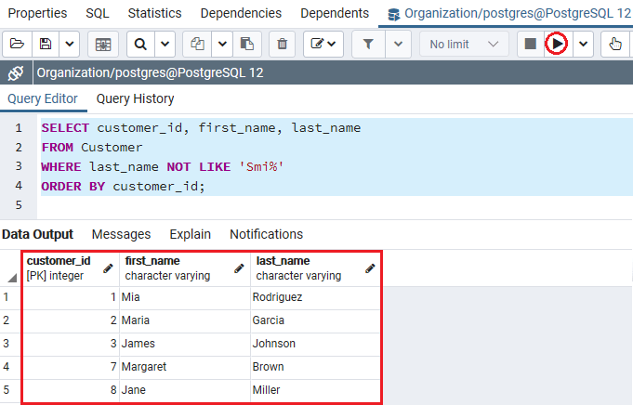Expand the save options dropdown arrow
This screenshot has width=633, height=405.
click(70, 44)
